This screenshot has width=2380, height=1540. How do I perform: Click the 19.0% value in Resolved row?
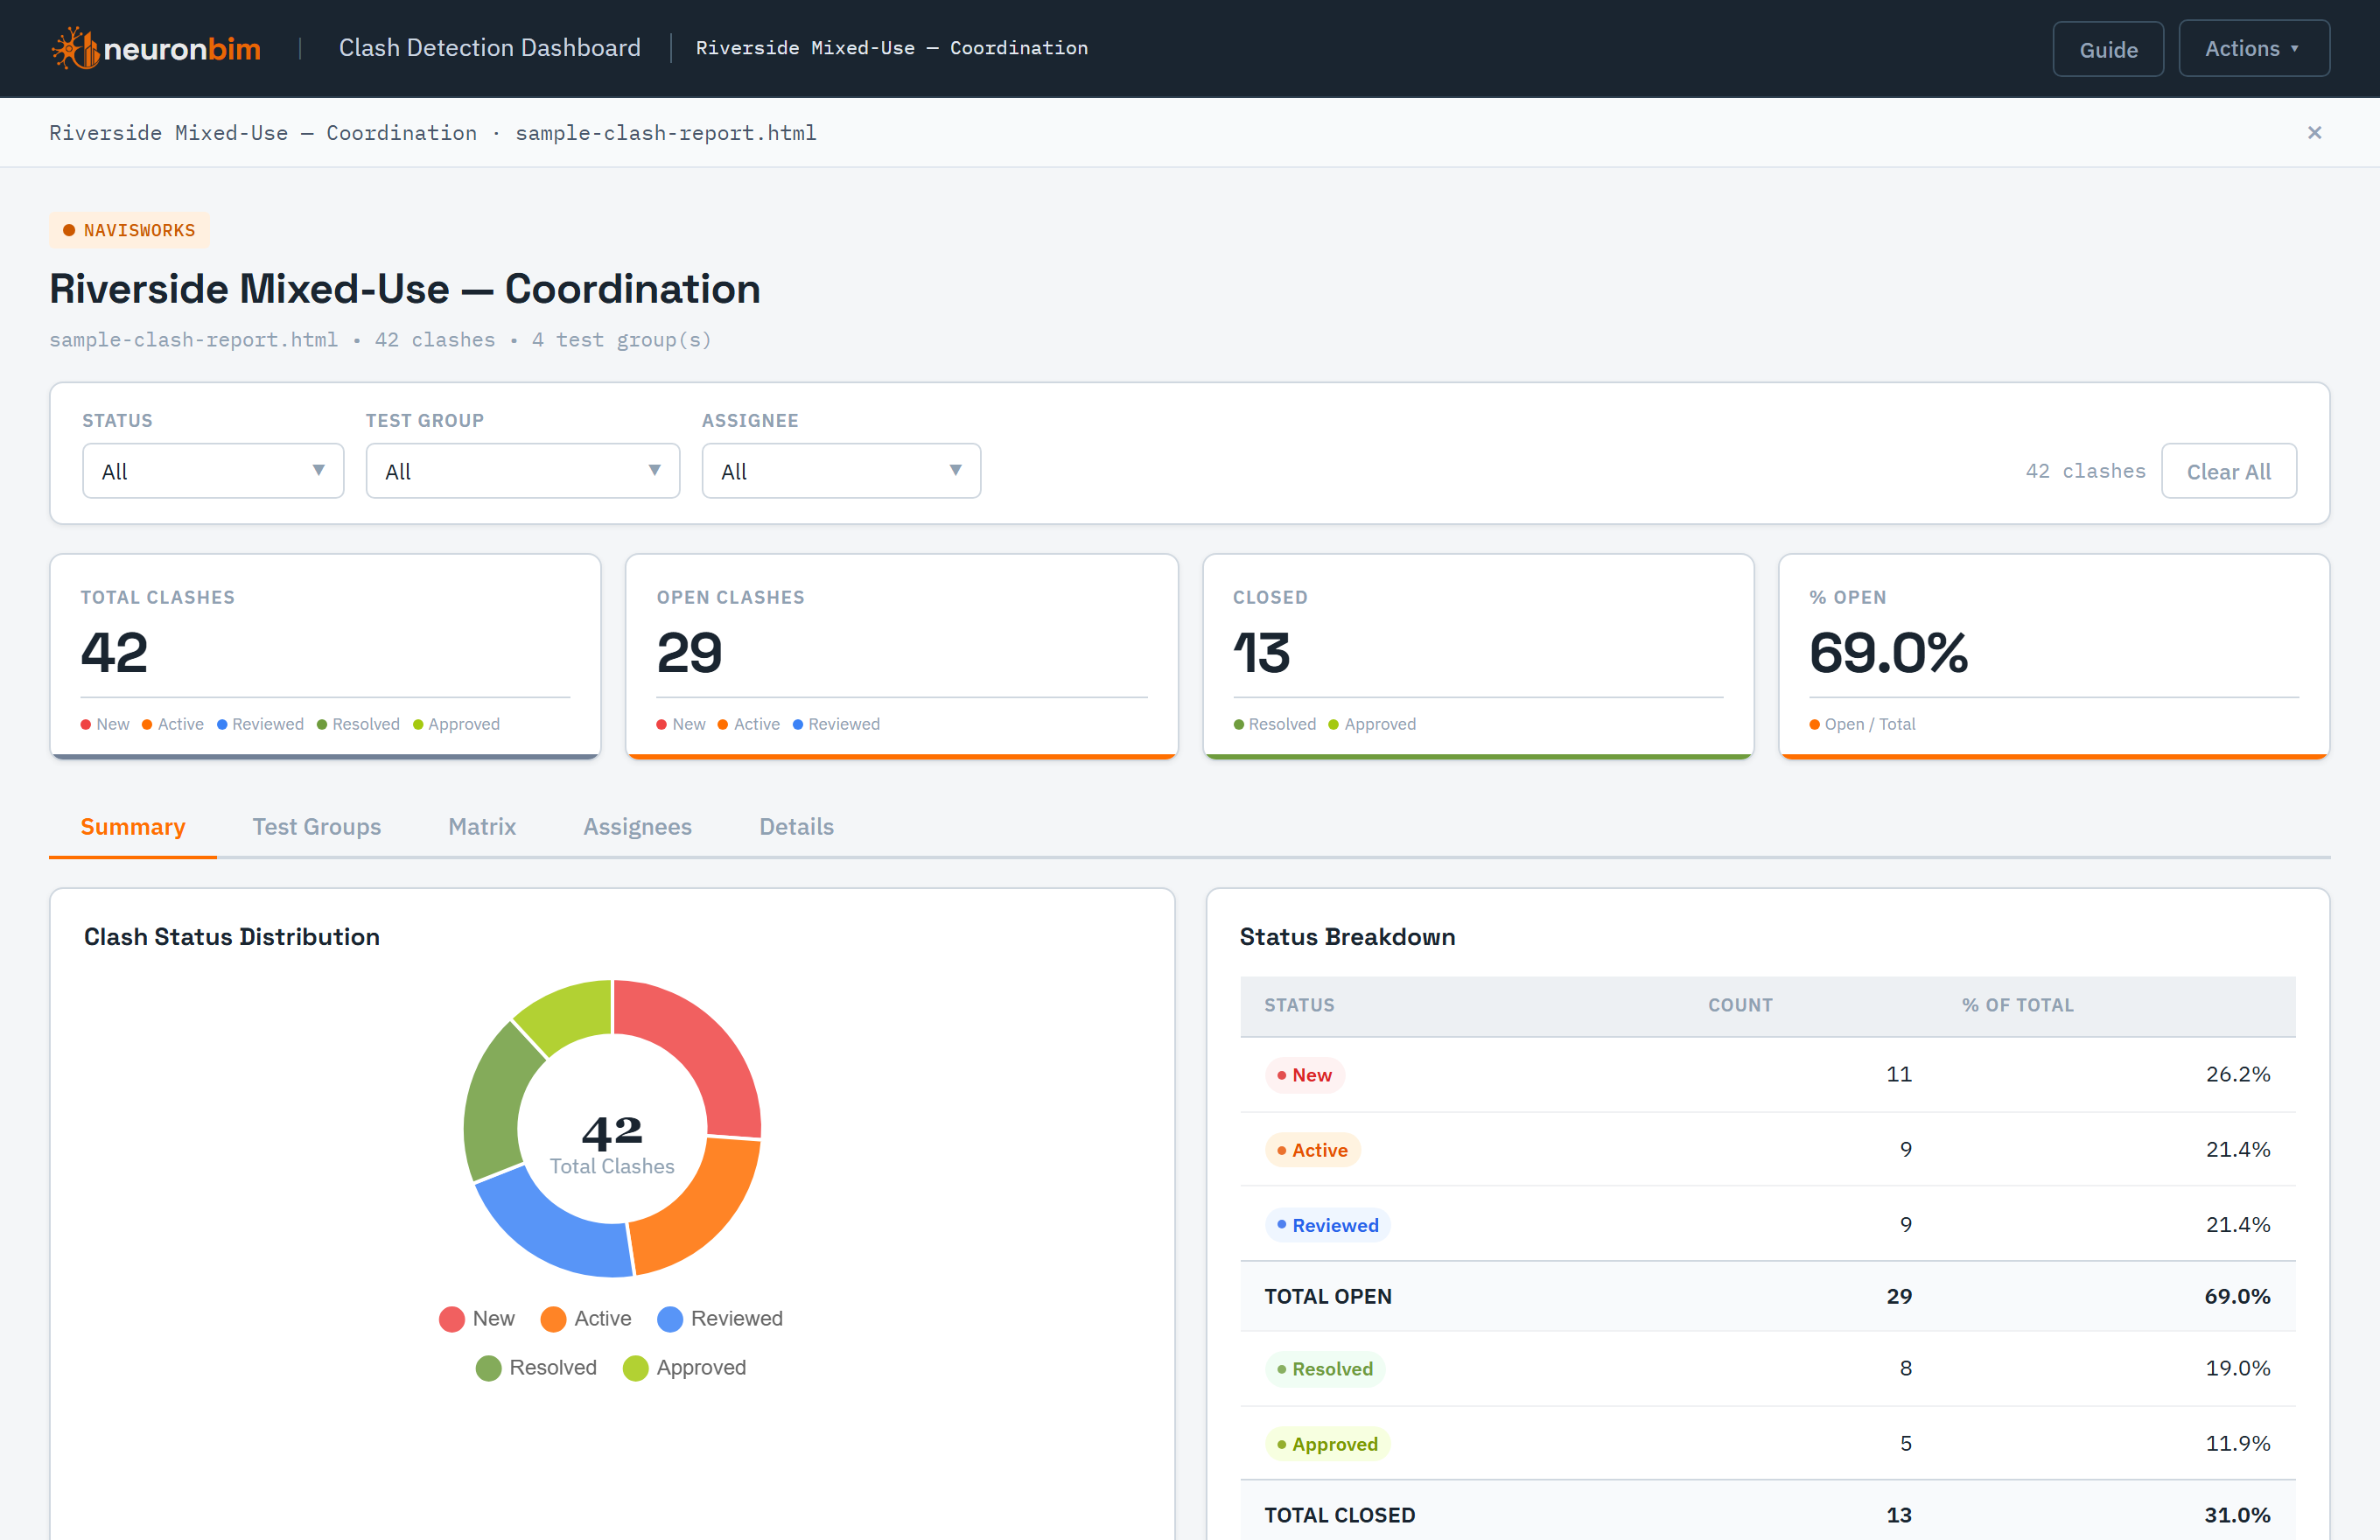pyautogui.click(x=2237, y=1368)
